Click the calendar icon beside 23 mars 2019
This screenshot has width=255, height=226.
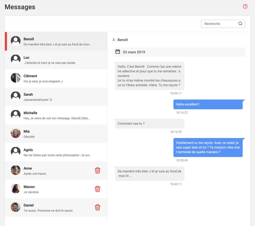[118, 52]
